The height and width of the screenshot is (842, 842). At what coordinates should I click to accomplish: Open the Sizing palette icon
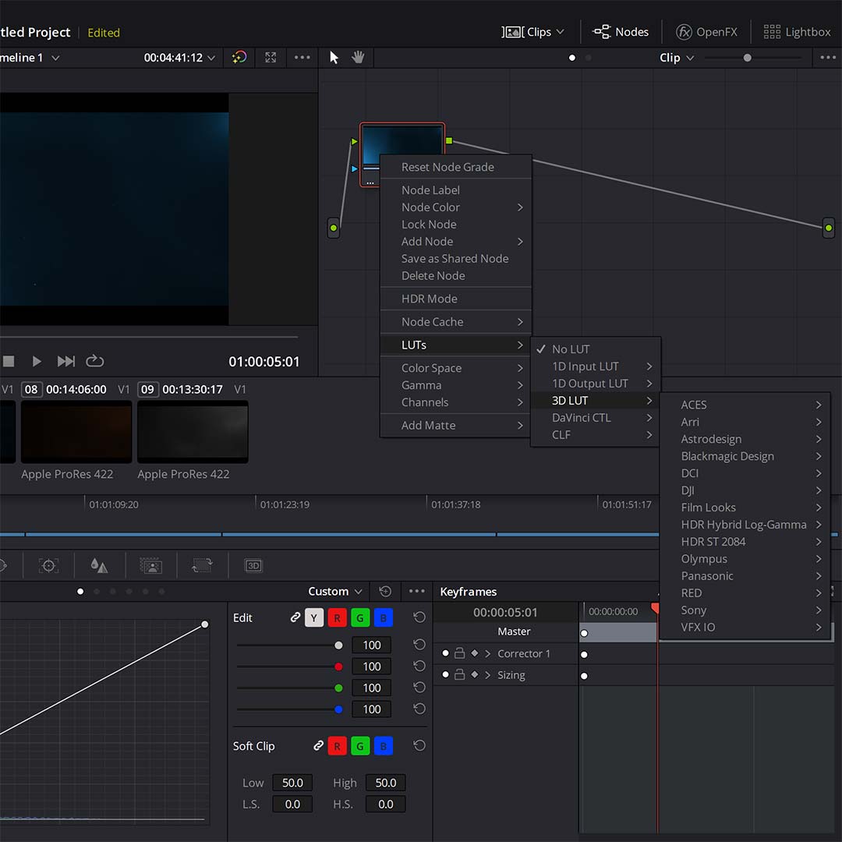pyautogui.click(x=202, y=565)
